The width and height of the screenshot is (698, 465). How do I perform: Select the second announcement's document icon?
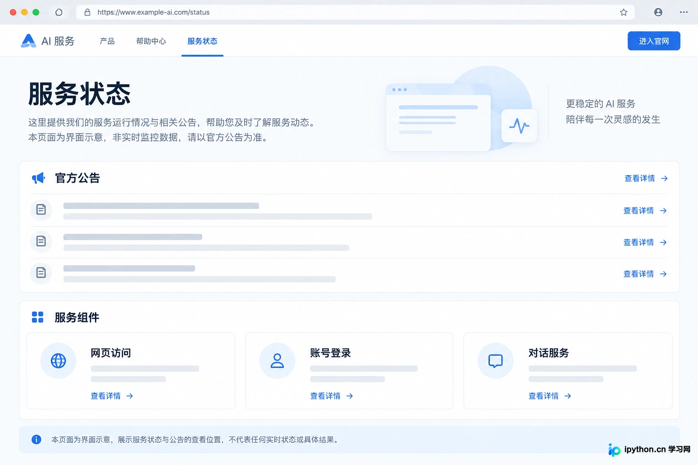point(41,241)
